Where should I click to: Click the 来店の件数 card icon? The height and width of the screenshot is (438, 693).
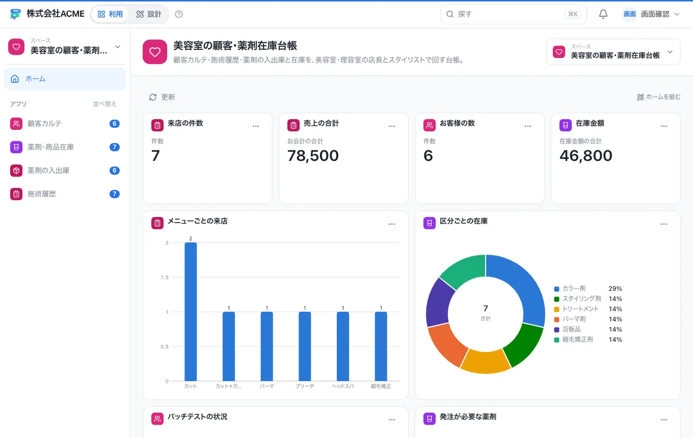click(x=158, y=126)
